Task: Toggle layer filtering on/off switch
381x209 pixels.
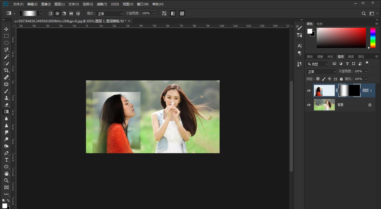Action: point(367,63)
